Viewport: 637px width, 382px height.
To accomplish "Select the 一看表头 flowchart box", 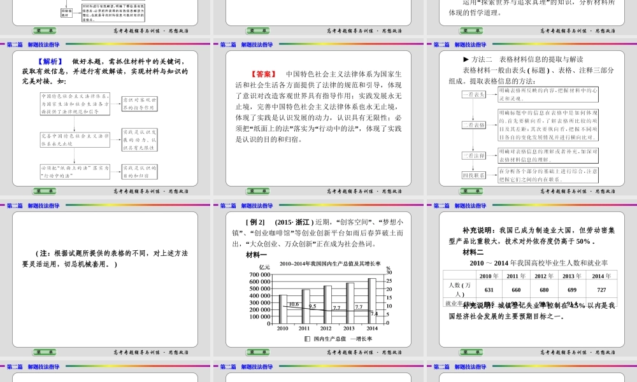I will click(x=474, y=94).
